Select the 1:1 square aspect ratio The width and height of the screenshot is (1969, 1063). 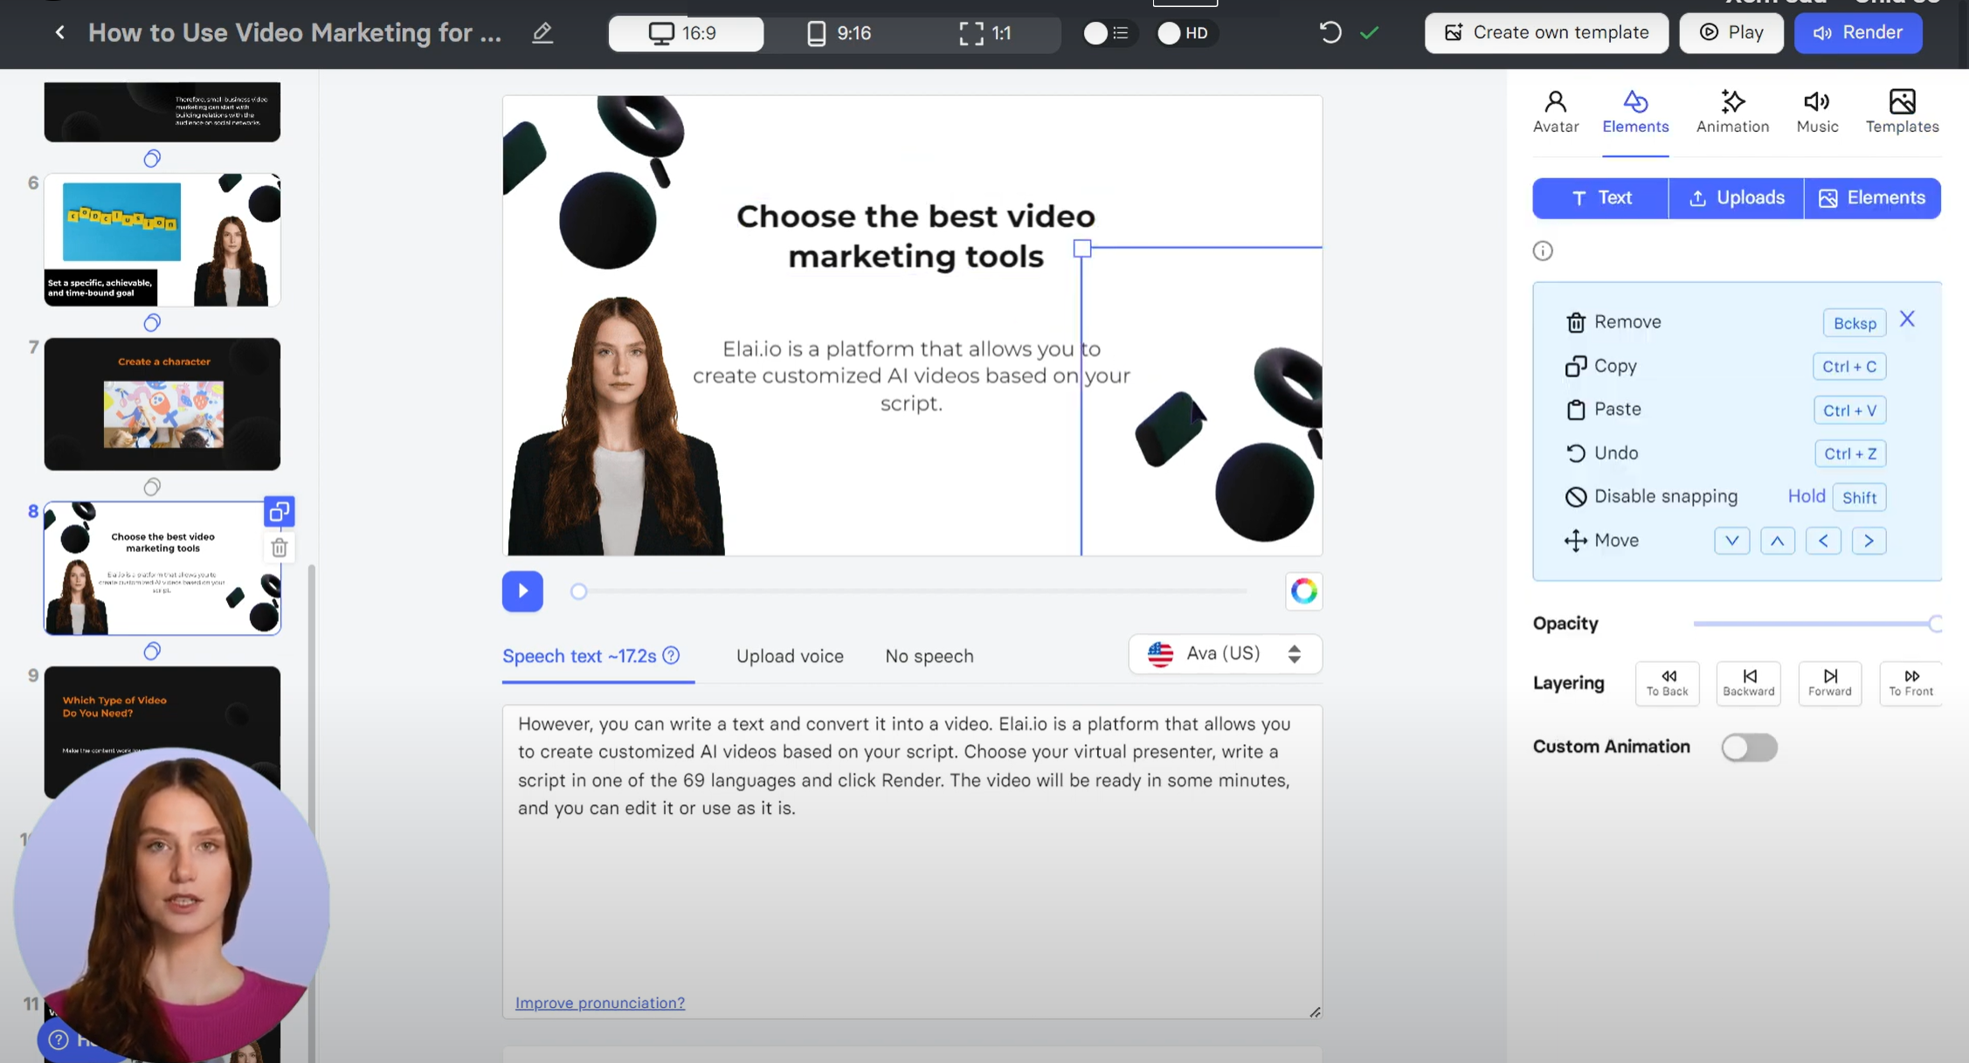coord(985,33)
